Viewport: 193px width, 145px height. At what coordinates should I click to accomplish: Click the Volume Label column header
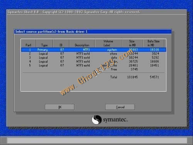point(108,43)
